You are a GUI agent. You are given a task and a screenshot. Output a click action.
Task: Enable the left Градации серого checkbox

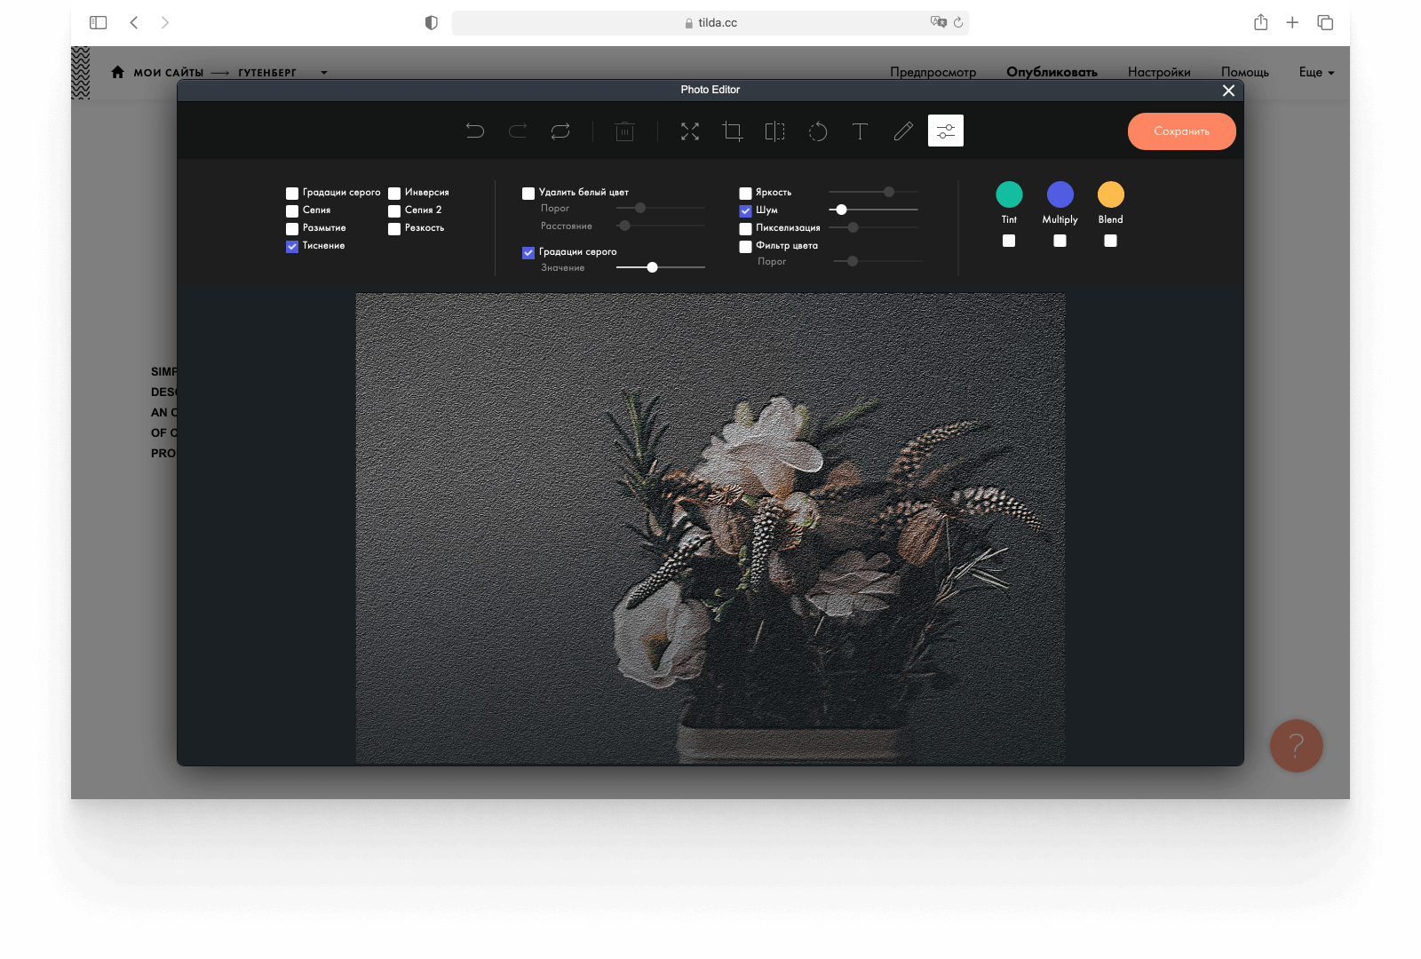pos(292,193)
